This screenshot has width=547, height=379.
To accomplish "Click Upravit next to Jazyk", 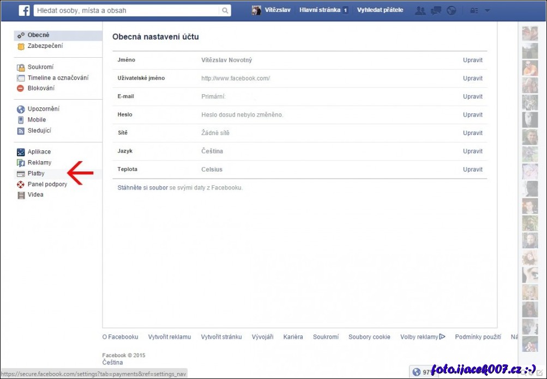I will click(x=472, y=151).
